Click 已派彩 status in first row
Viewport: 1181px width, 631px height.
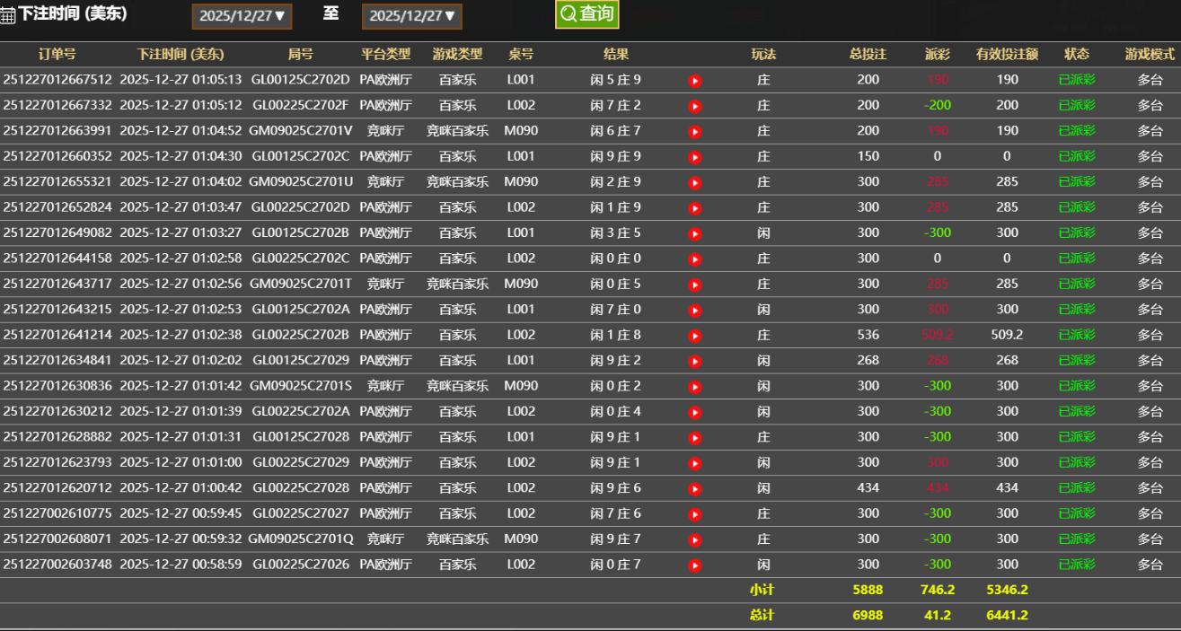[x=1076, y=80]
